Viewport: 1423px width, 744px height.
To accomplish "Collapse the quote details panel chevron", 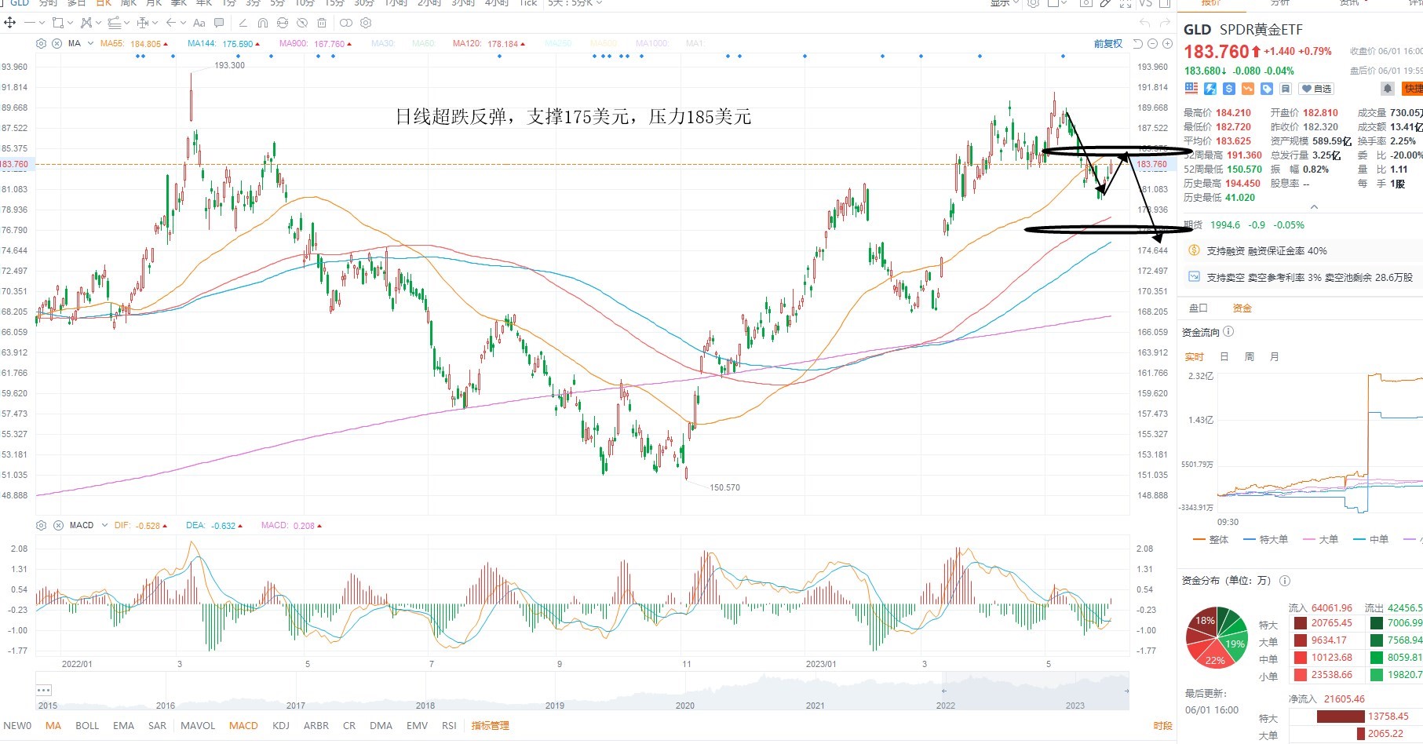I will coord(1314,207).
